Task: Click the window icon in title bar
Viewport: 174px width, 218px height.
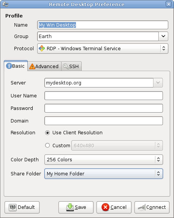Action: 5,4
